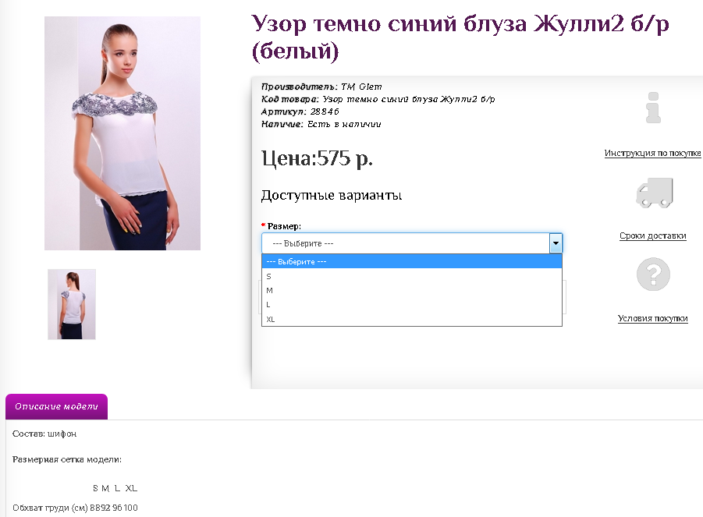The image size is (703, 517).
Task: Click the Код товара line
Action: (378, 99)
